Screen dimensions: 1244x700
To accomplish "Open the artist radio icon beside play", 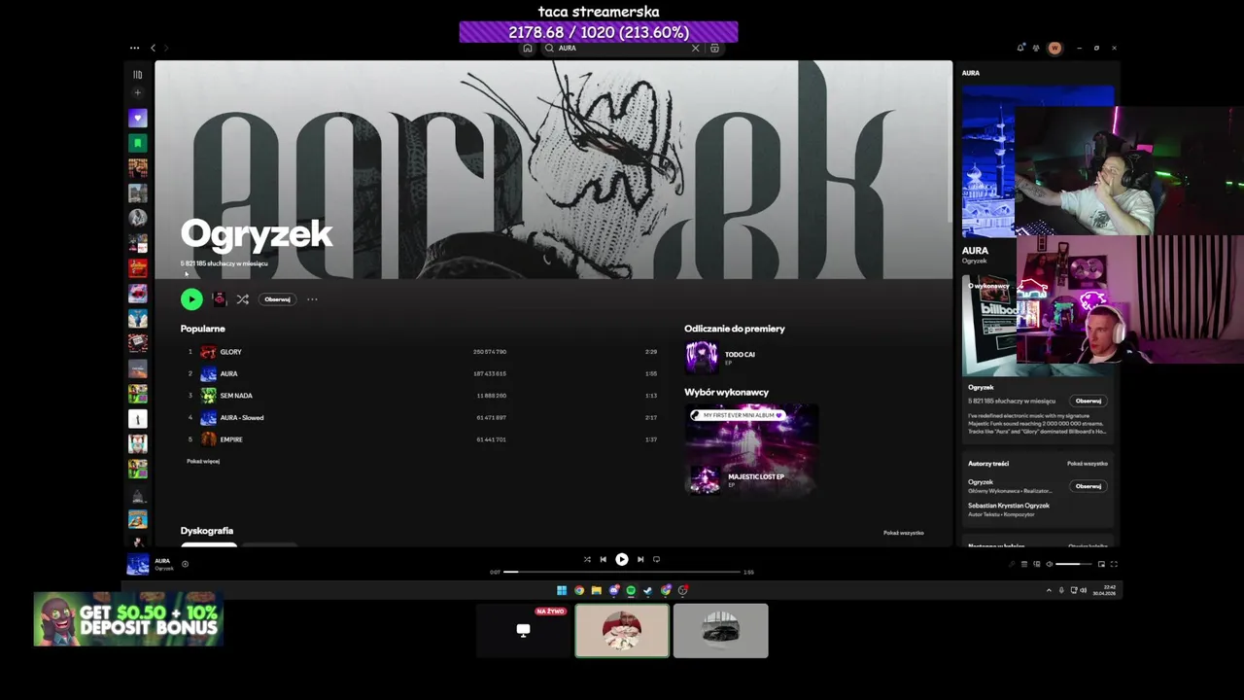I will [x=220, y=299].
